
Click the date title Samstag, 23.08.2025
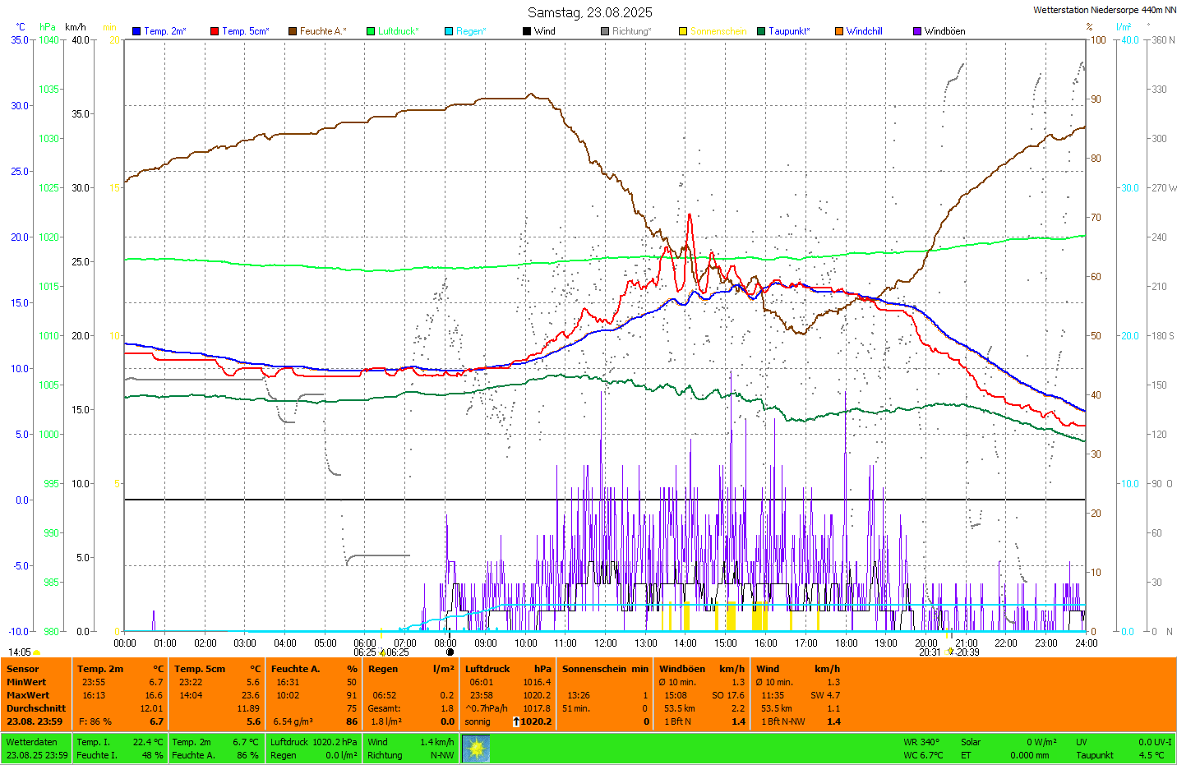pyautogui.click(x=589, y=12)
